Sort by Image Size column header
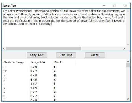 (41, 62)
